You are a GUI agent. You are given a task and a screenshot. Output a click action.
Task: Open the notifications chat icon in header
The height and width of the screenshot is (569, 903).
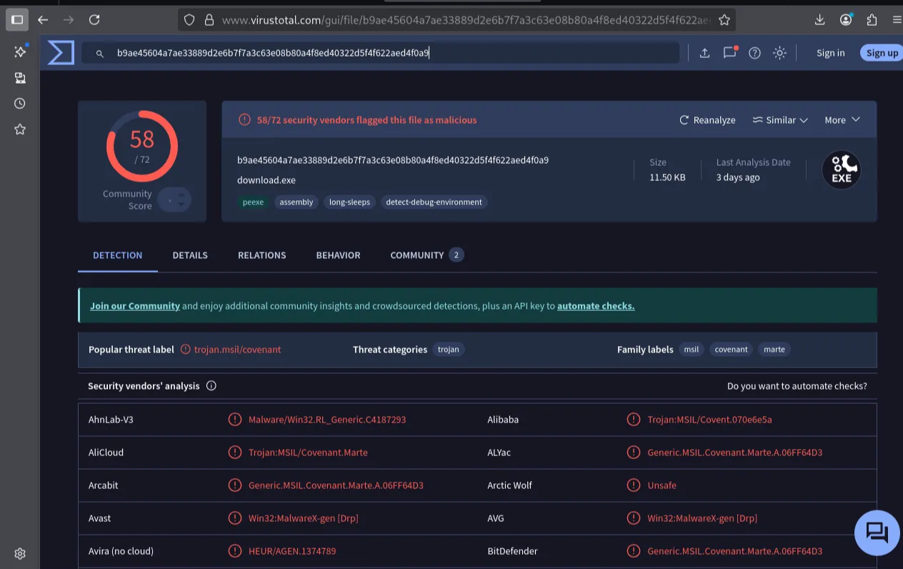(x=729, y=53)
